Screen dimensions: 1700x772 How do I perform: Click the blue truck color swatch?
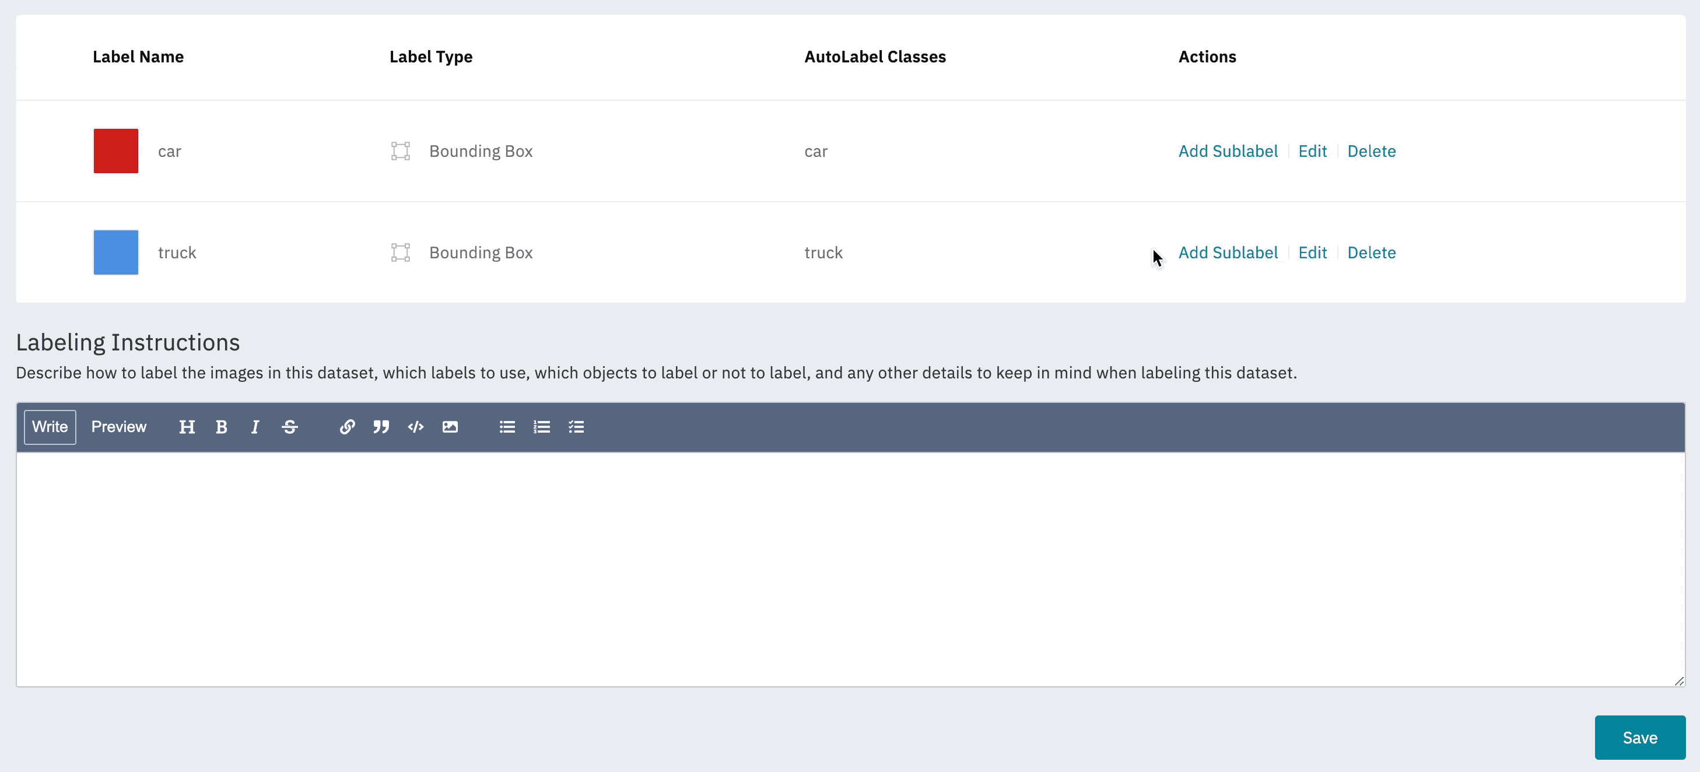(x=116, y=252)
